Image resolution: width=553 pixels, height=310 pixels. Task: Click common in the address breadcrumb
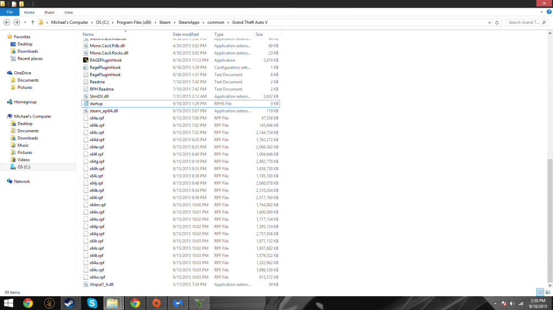pyautogui.click(x=216, y=22)
